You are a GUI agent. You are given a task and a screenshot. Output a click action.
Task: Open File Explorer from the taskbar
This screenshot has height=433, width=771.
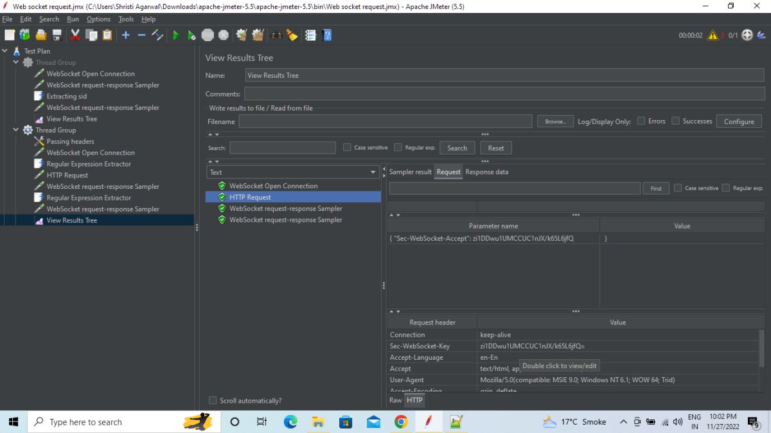pyautogui.click(x=318, y=422)
